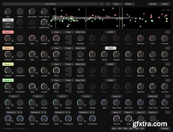Click the Save... preset button

pos(117,4)
